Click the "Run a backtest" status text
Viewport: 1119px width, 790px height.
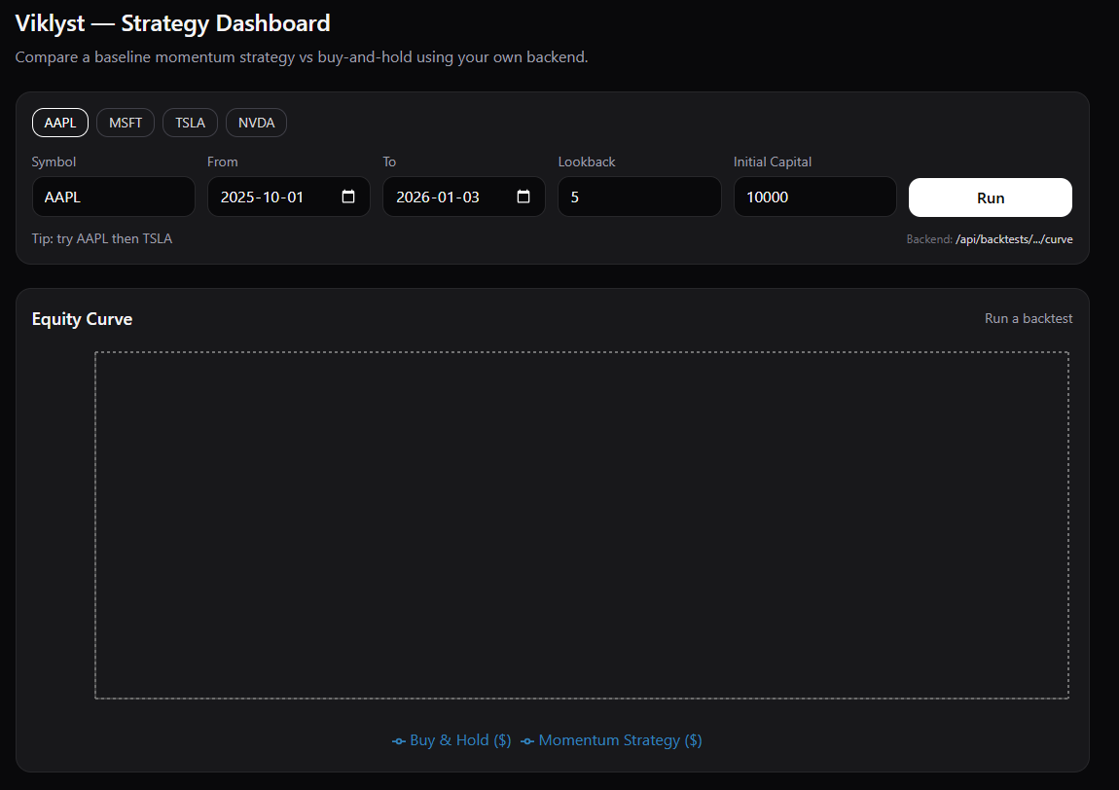click(x=1029, y=318)
